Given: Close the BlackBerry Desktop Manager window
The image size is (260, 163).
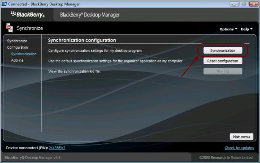Looking at the screenshot, I should pos(254,4).
